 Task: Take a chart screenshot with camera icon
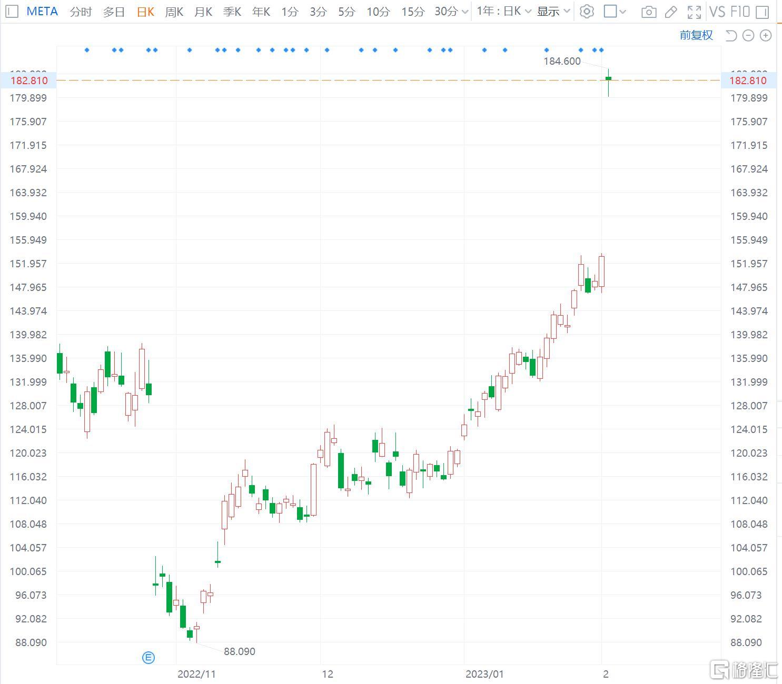[x=649, y=12]
